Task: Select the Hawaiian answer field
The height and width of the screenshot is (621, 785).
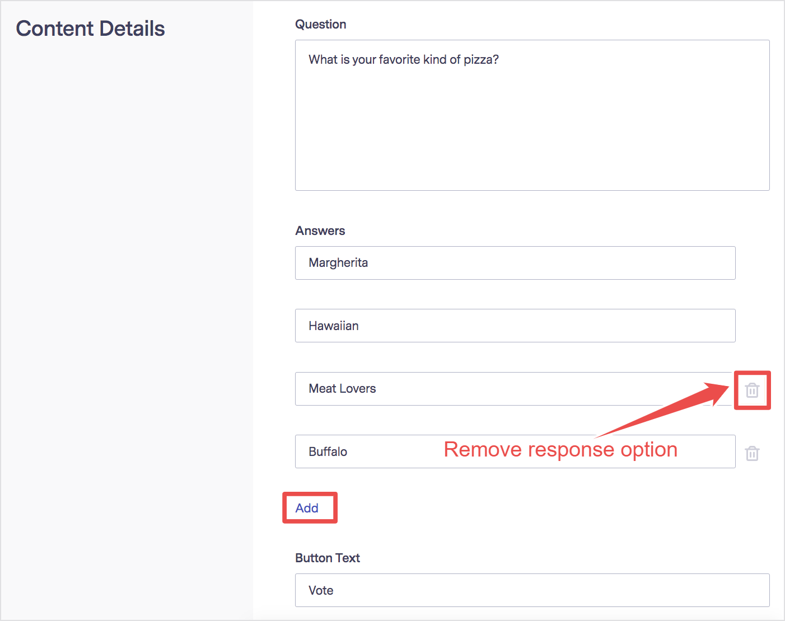Action: [515, 326]
